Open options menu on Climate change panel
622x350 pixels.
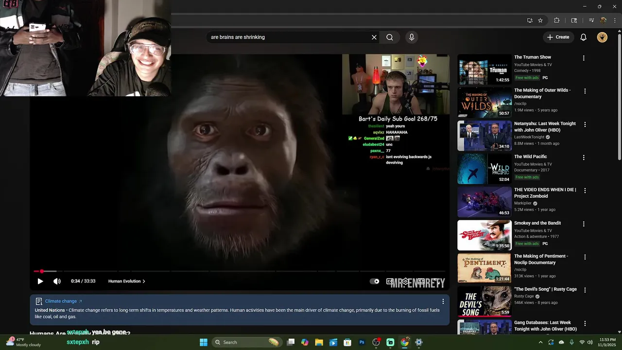click(443, 301)
